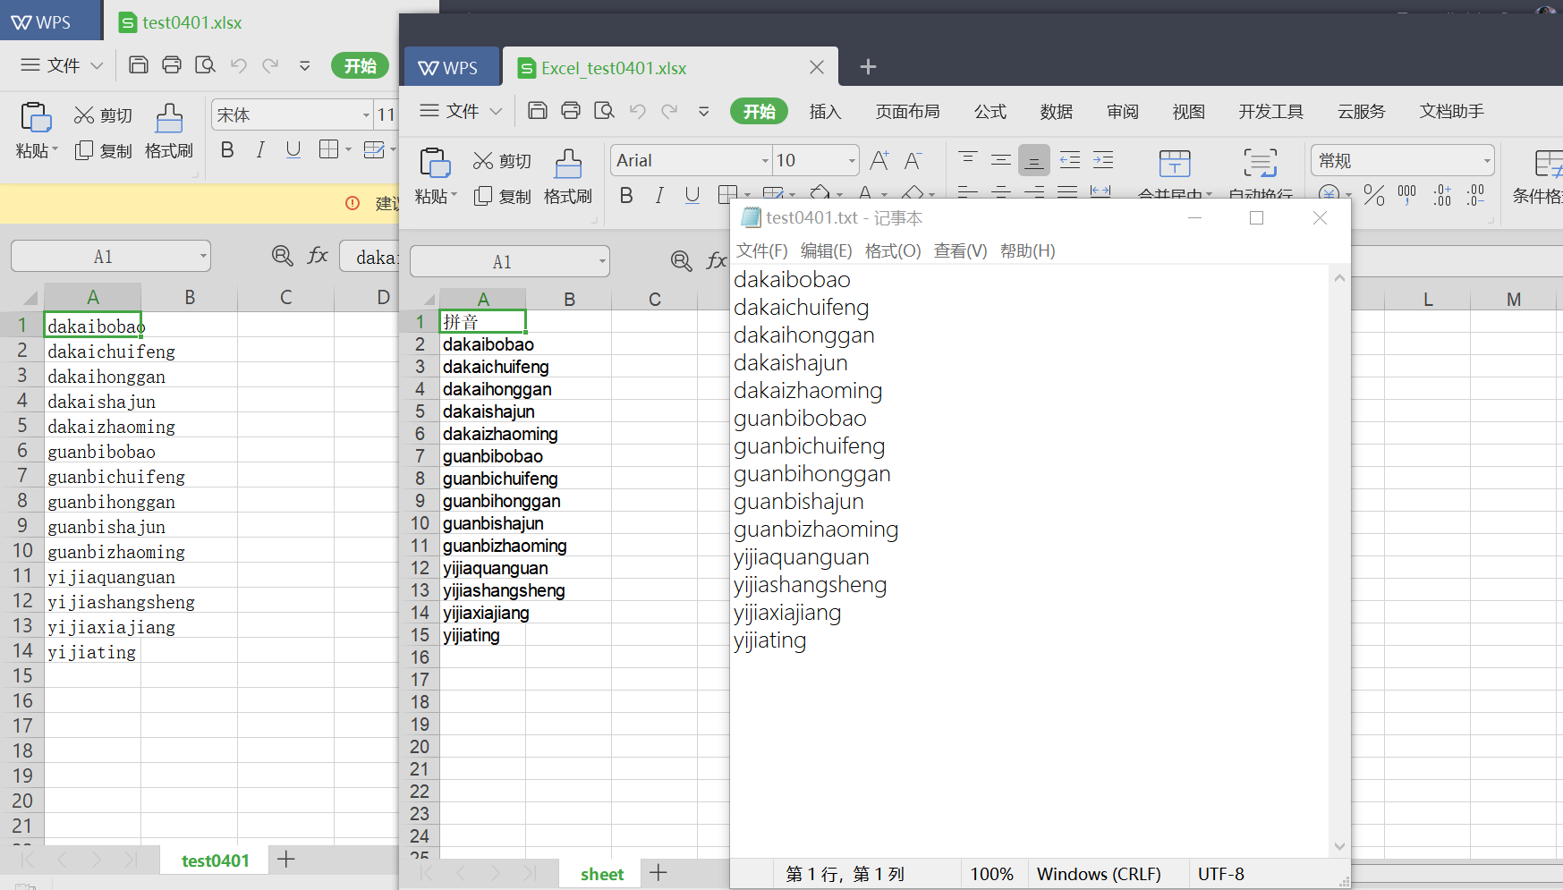Add a new sheet with the plus button
The image size is (1563, 890).
658,872
